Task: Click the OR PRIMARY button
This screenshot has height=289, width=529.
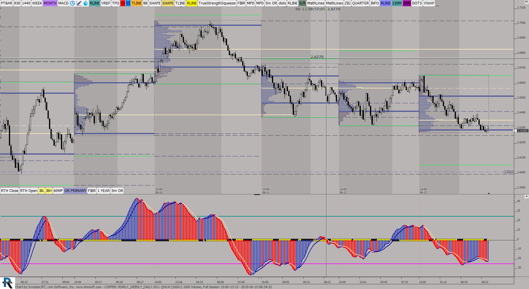Action: [75, 191]
